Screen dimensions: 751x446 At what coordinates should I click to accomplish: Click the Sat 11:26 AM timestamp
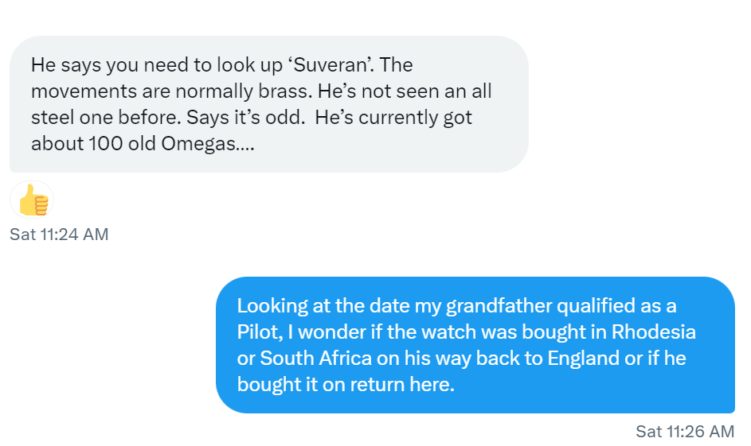click(x=685, y=432)
